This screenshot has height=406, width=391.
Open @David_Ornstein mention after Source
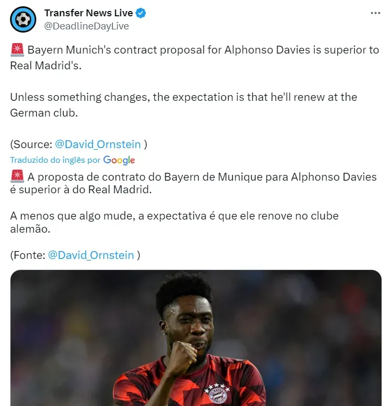(98, 144)
